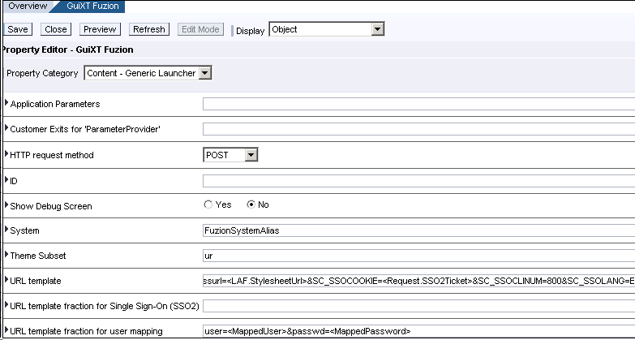Open the Property Category dropdown
This screenshot has height=340, width=635.
148,73
